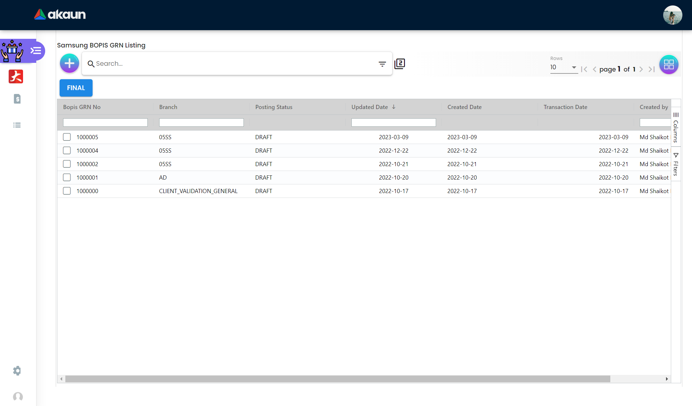This screenshot has height=406, width=692.
Task: Sort by the Updated Date column header
Action: [x=370, y=107]
